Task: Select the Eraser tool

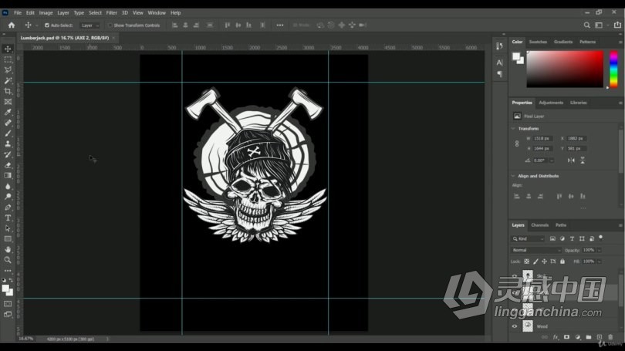Action: 8,165
